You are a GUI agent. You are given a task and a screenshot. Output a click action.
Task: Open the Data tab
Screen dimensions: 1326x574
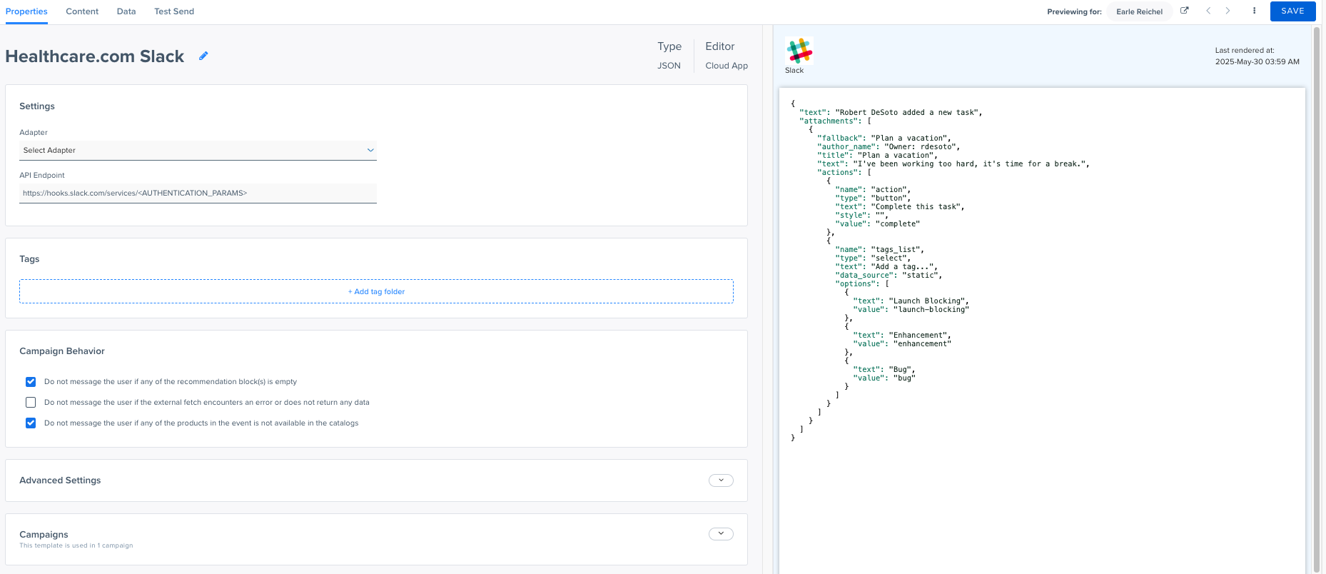(126, 11)
